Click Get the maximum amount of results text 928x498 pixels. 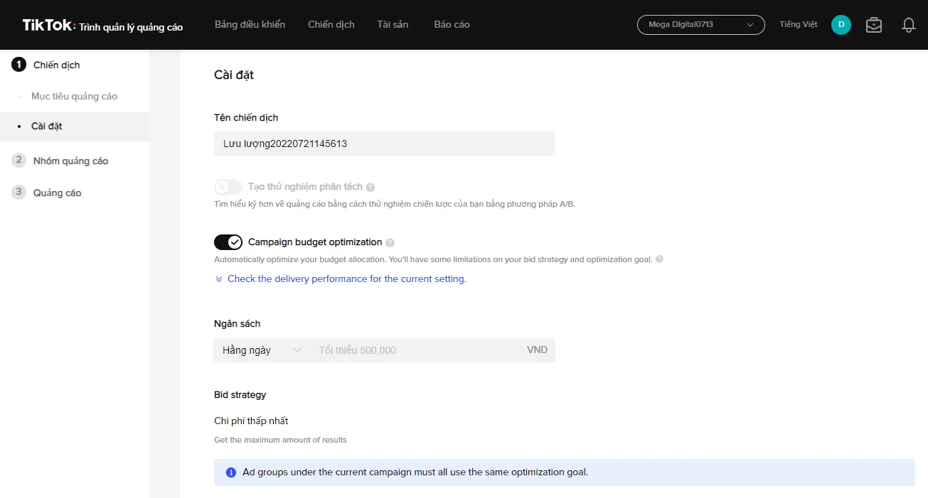(x=281, y=440)
